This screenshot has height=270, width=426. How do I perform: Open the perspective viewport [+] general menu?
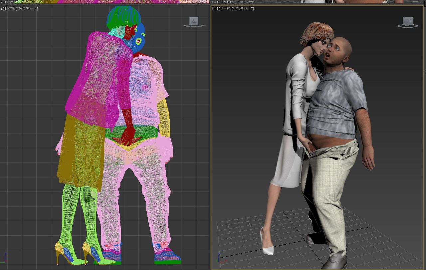point(215,8)
